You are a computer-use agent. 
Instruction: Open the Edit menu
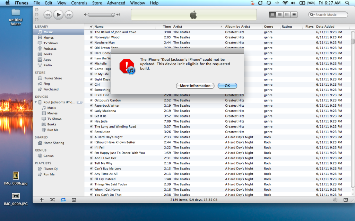[x=49, y=3]
